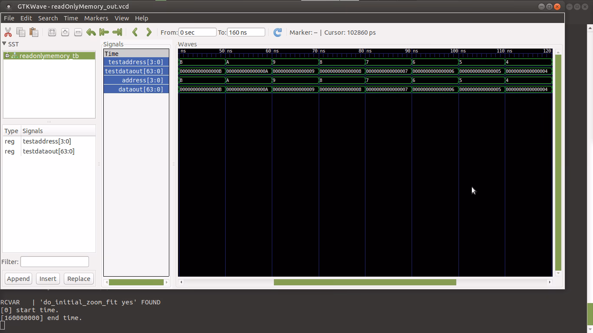593x333 pixels.
Task: Click the Zoom Fit icon
Action: pyautogui.click(x=52, y=32)
